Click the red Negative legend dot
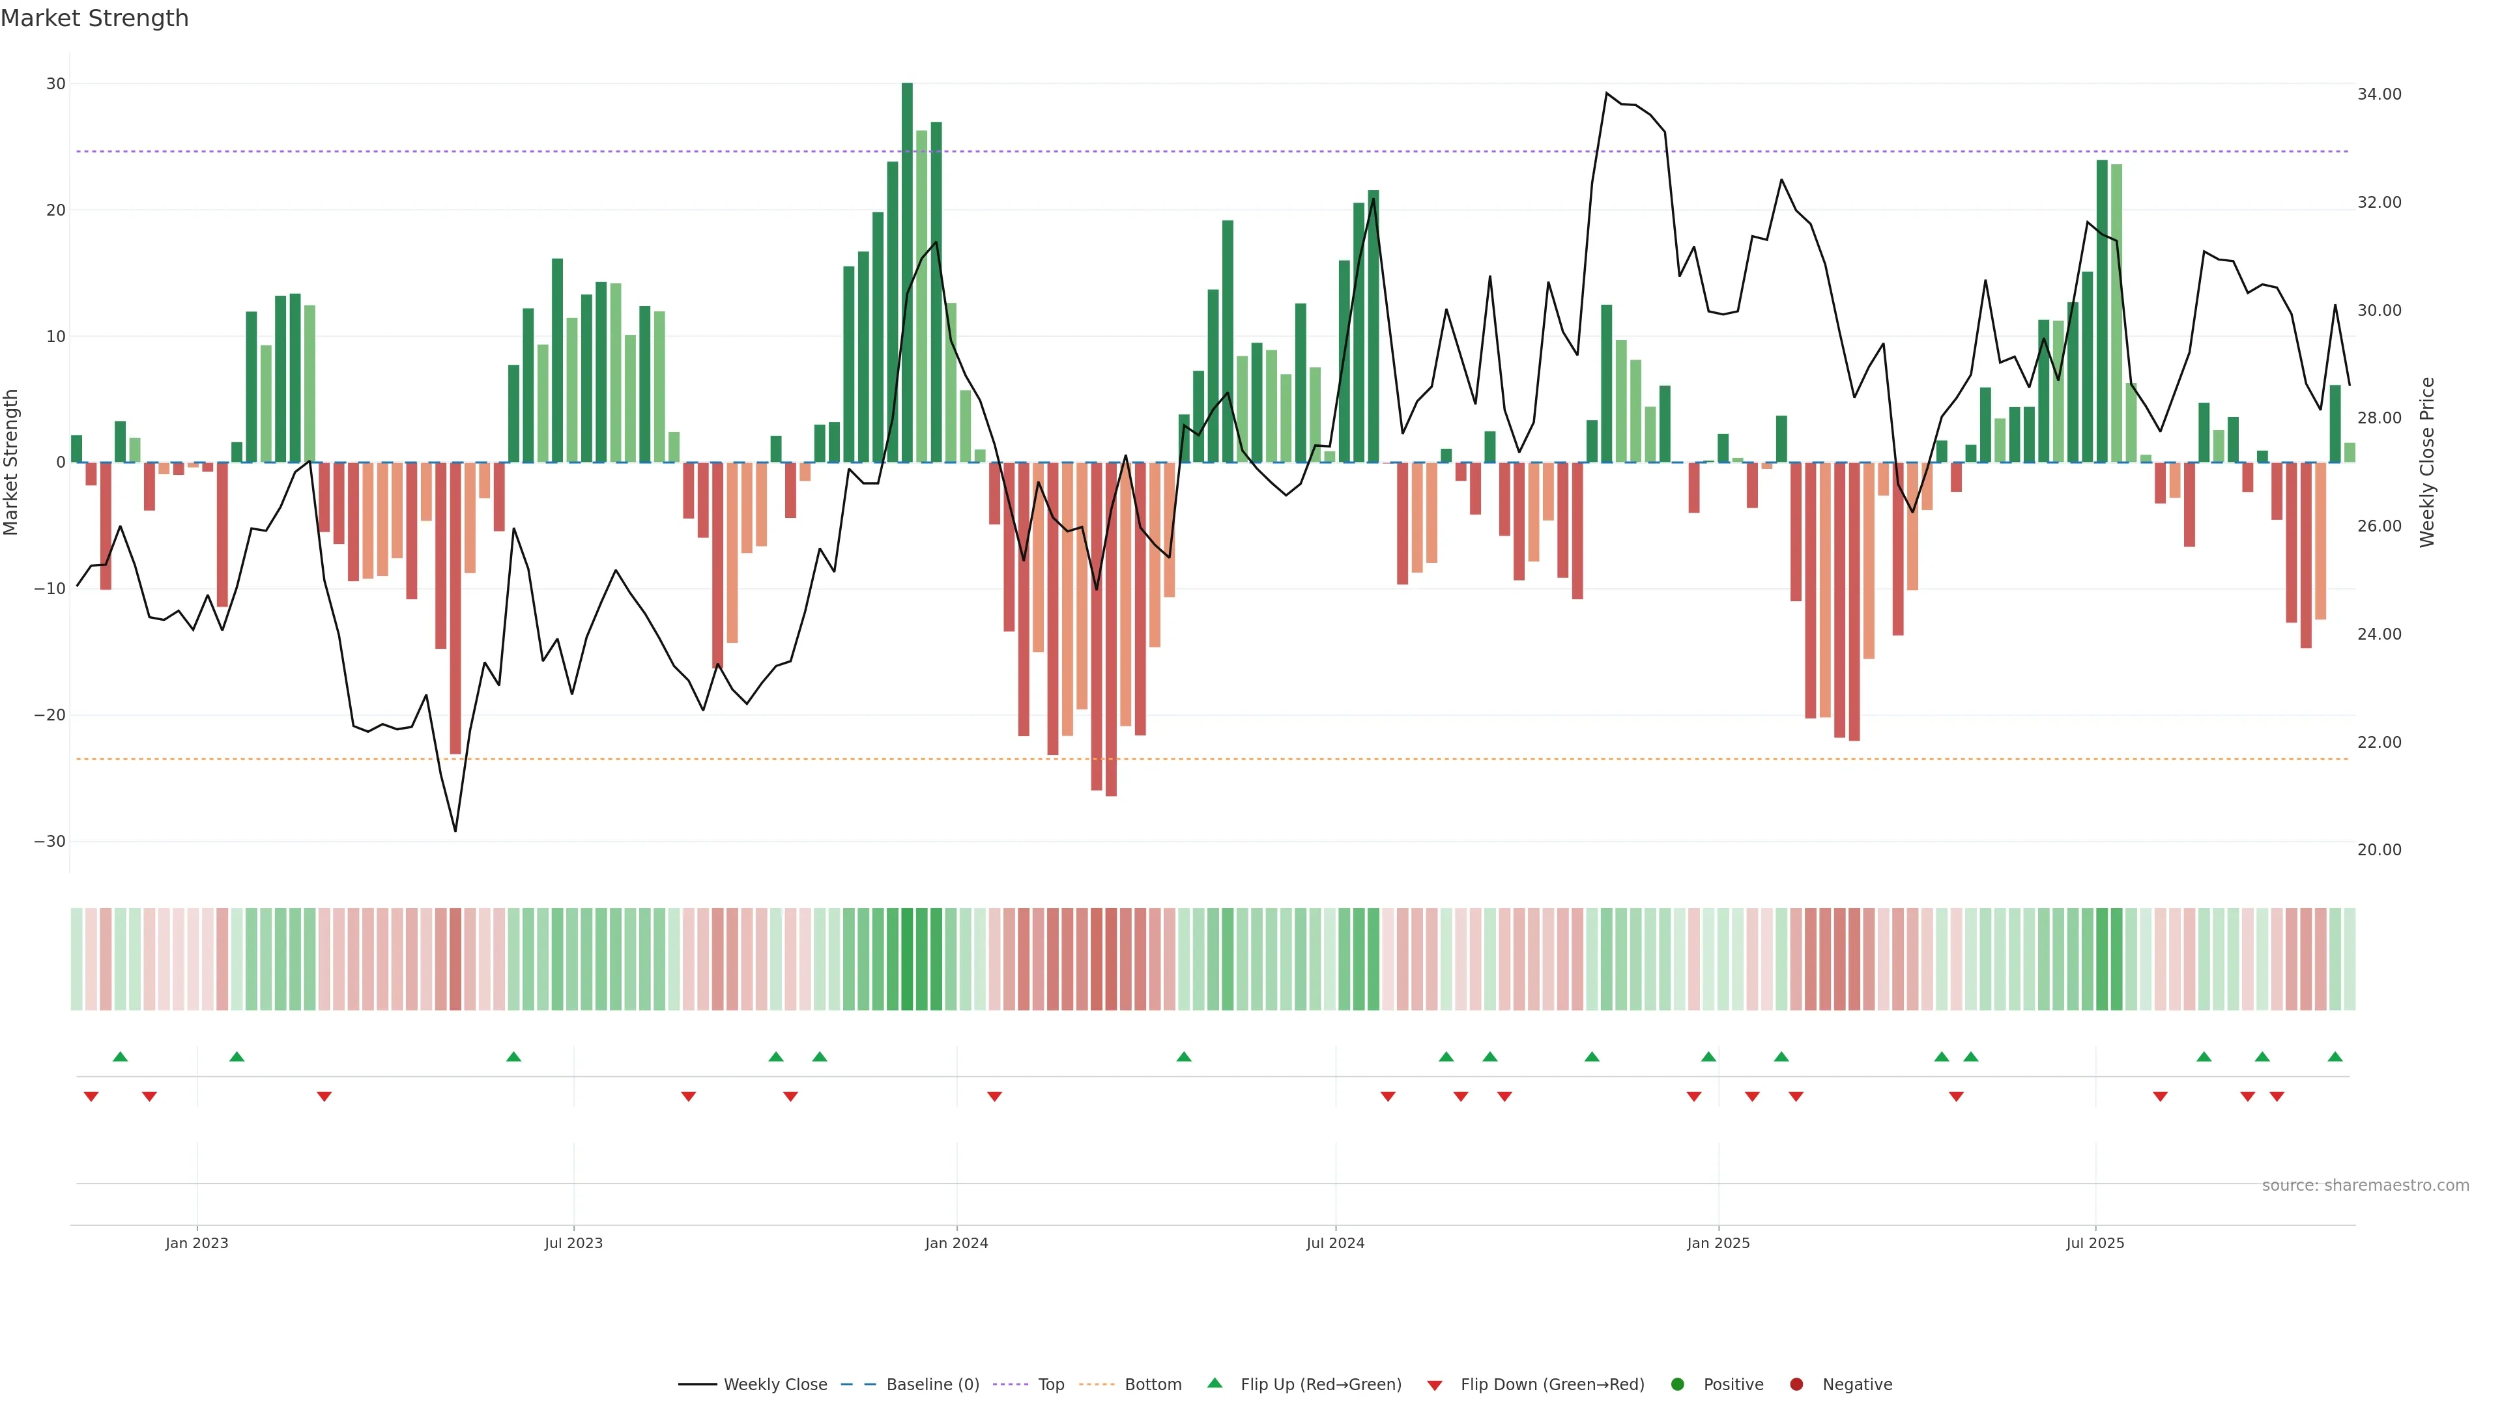The image size is (2502, 1407). coord(1796,1384)
